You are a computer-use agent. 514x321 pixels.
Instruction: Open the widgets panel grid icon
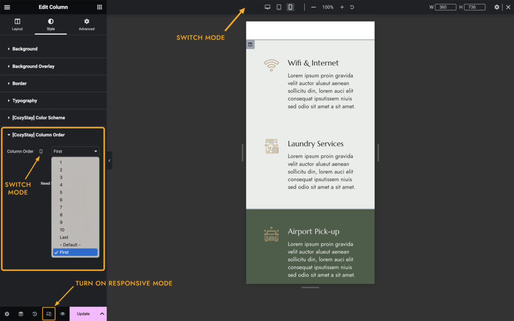click(x=99, y=7)
